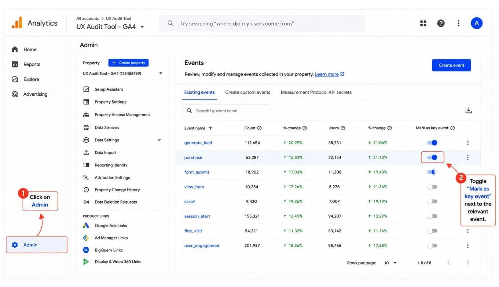
Task: Click the Create event button
Action: pos(451,65)
